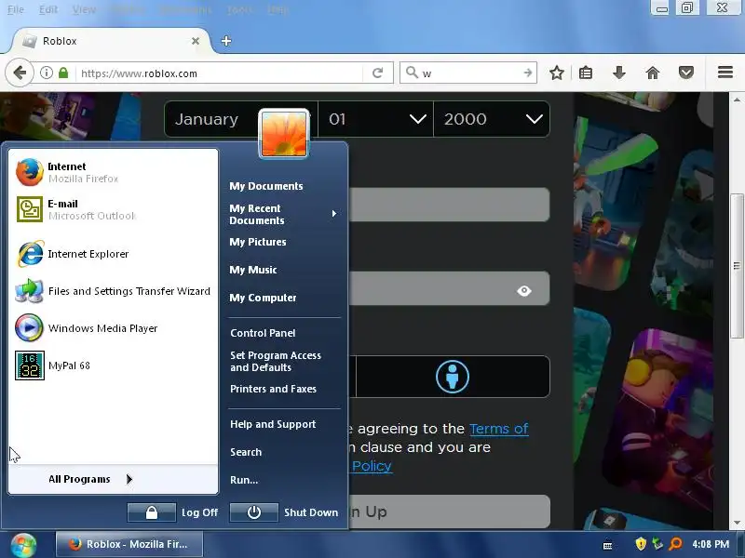745x558 pixels.
Task: Save page to Pocket icon
Action: [x=686, y=73]
